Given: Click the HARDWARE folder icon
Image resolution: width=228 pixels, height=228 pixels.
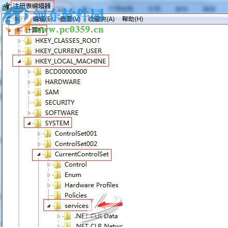Looking at the screenshot, I should click(38, 82).
